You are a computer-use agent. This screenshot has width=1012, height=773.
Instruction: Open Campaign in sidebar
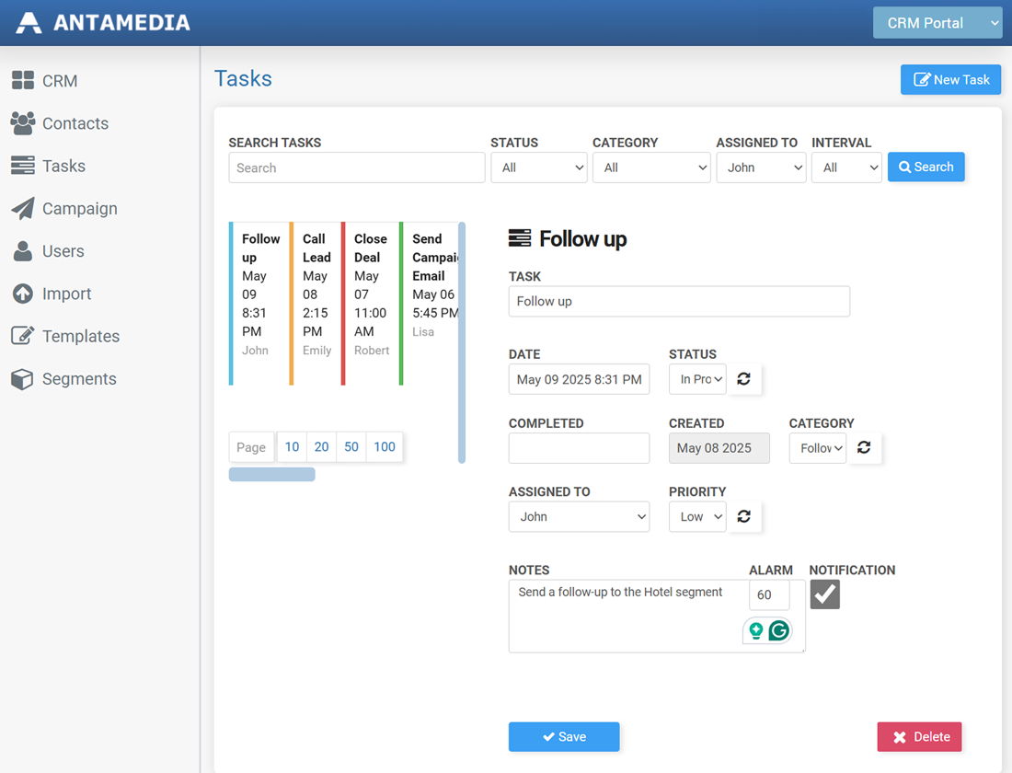79,209
